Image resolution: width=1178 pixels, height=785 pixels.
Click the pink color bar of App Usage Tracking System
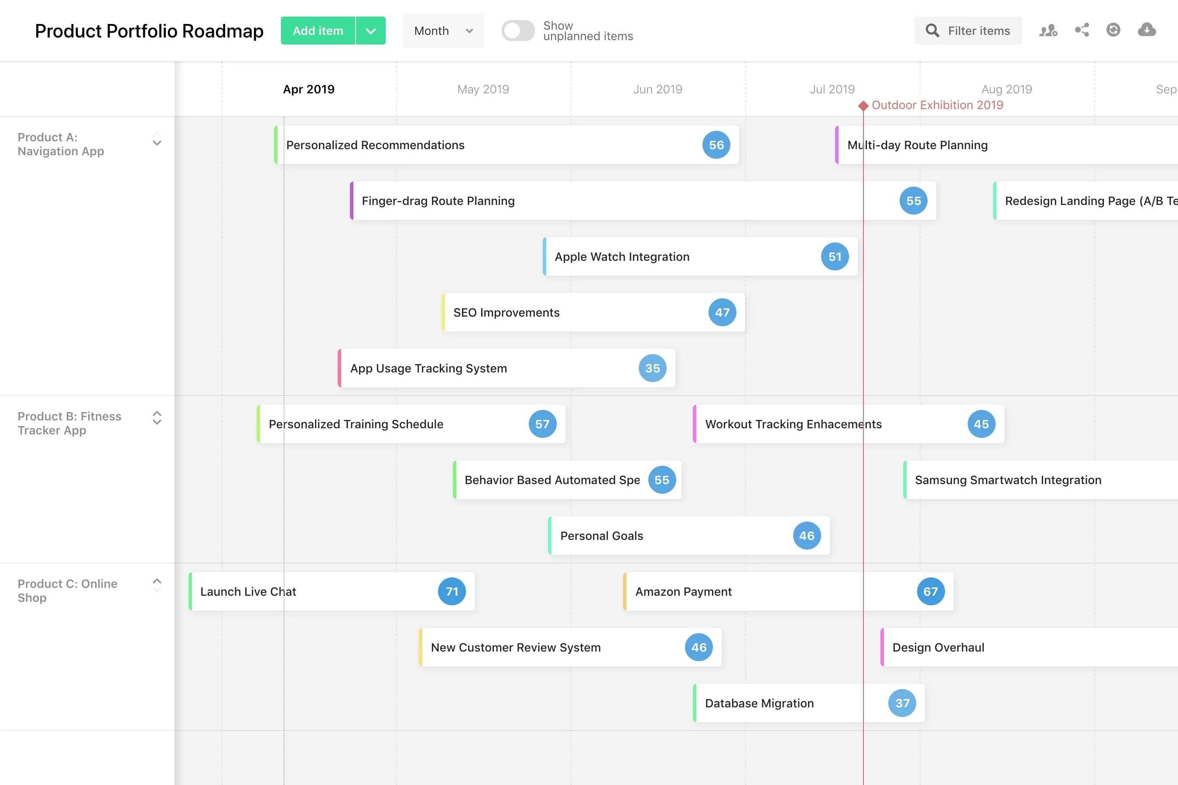tap(339, 368)
